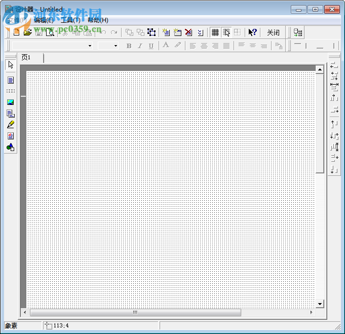Expand the font name dropdown
This screenshot has width=345, height=334.
pos(90,46)
